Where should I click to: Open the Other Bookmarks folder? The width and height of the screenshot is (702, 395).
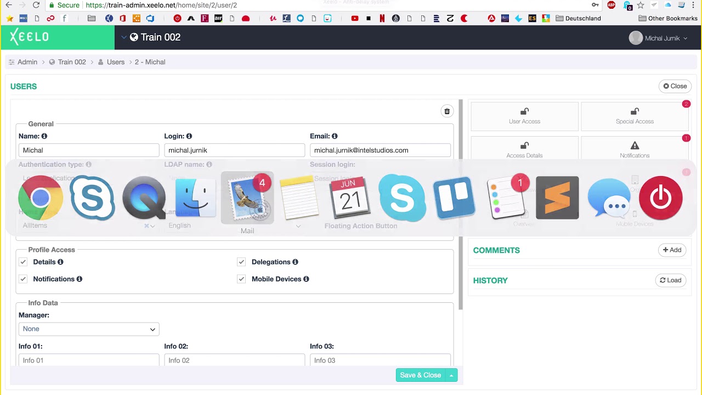[668, 18]
